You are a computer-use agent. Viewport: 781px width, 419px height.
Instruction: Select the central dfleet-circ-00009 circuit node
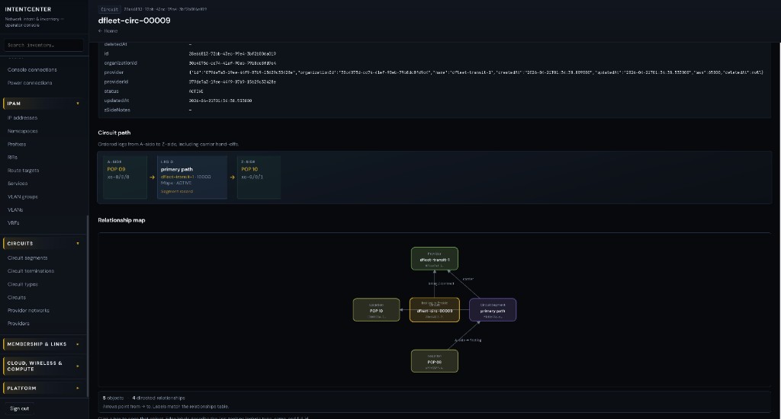tap(434, 310)
